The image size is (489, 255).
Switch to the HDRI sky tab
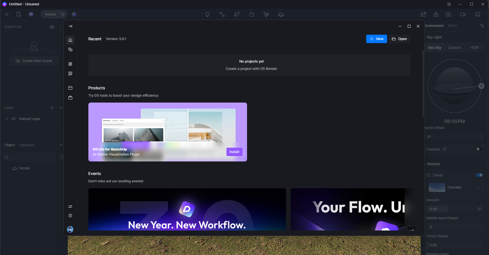click(x=474, y=48)
